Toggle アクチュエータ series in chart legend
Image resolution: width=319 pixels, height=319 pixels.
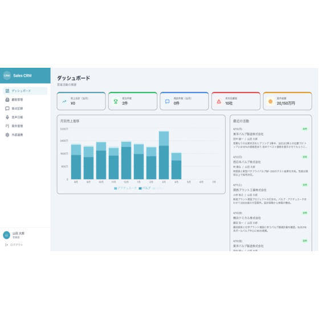(x=125, y=188)
